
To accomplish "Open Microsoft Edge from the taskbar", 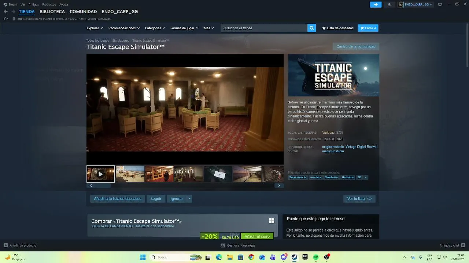I will [219, 257].
